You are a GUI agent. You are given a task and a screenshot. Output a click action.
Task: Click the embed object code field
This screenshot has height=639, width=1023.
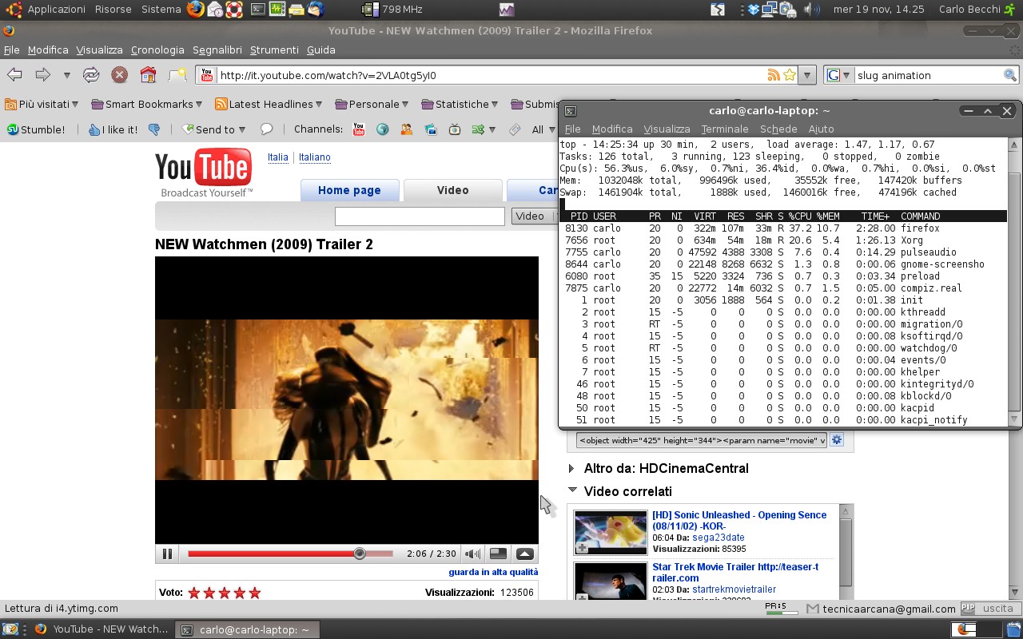coord(702,440)
